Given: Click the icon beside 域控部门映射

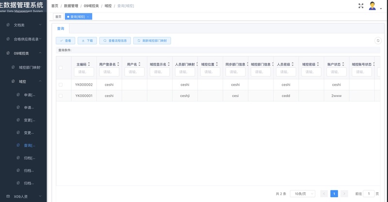Looking at the screenshot, I should [x=13, y=67].
